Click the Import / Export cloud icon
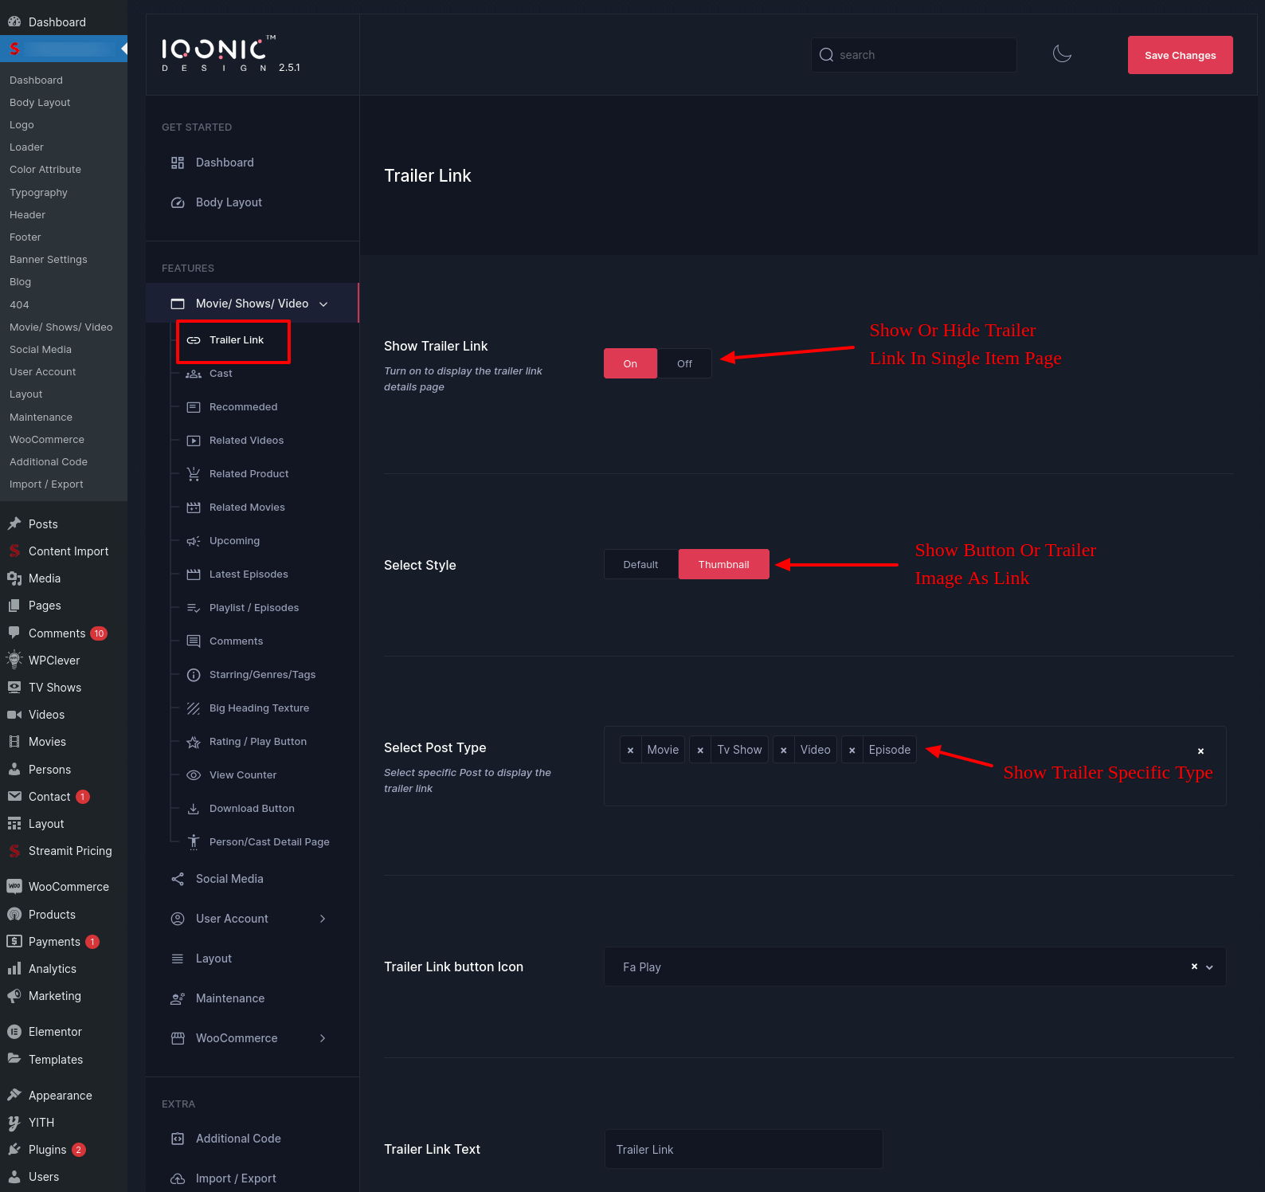Screen dimensions: 1265x1192 click(x=178, y=1178)
